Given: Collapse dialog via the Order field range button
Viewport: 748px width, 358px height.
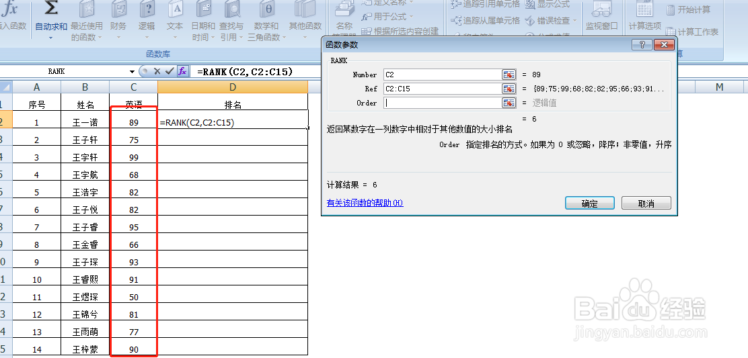Looking at the screenshot, I should tap(509, 103).
